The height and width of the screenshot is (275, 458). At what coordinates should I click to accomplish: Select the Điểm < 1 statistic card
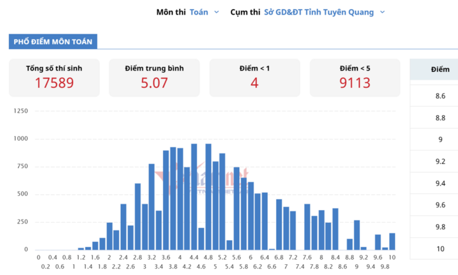click(x=254, y=78)
